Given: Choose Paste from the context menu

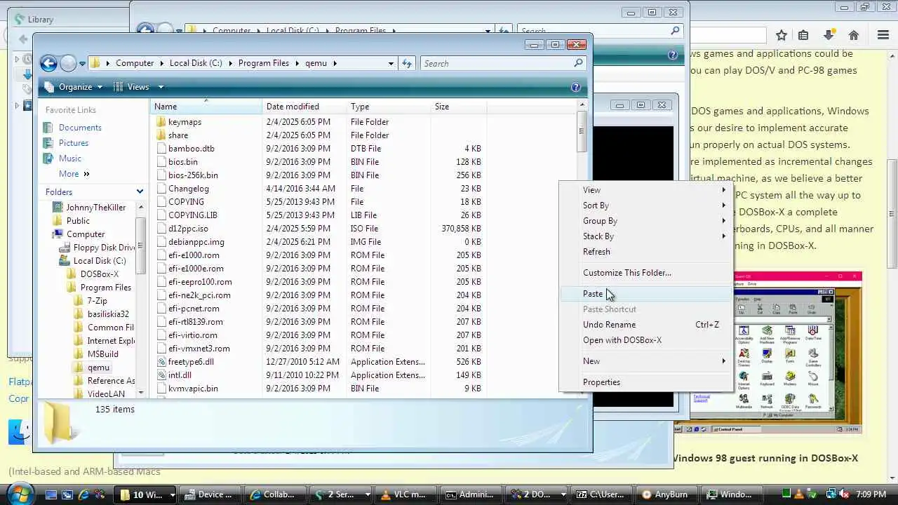Looking at the screenshot, I should (x=646, y=294).
